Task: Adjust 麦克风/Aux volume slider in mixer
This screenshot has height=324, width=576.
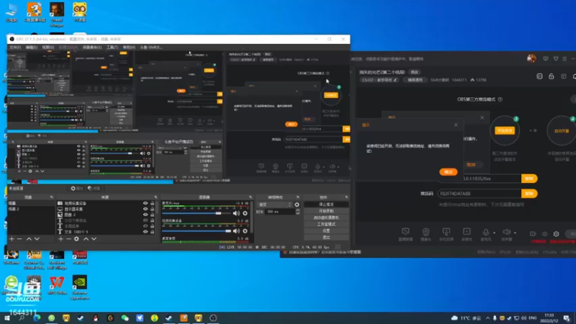Action: pyautogui.click(x=197, y=213)
